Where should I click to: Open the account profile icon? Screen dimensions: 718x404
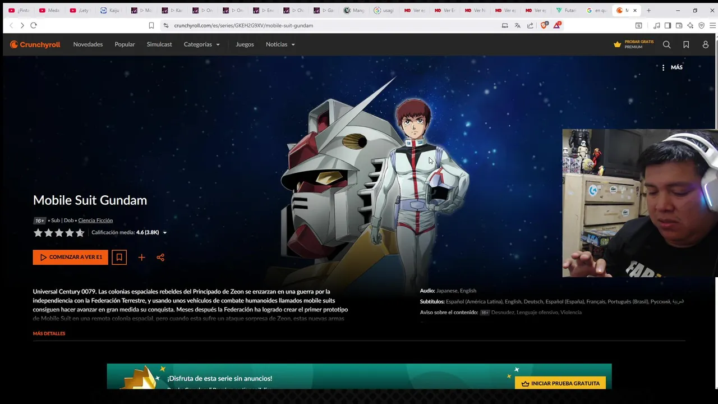[x=706, y=44]
